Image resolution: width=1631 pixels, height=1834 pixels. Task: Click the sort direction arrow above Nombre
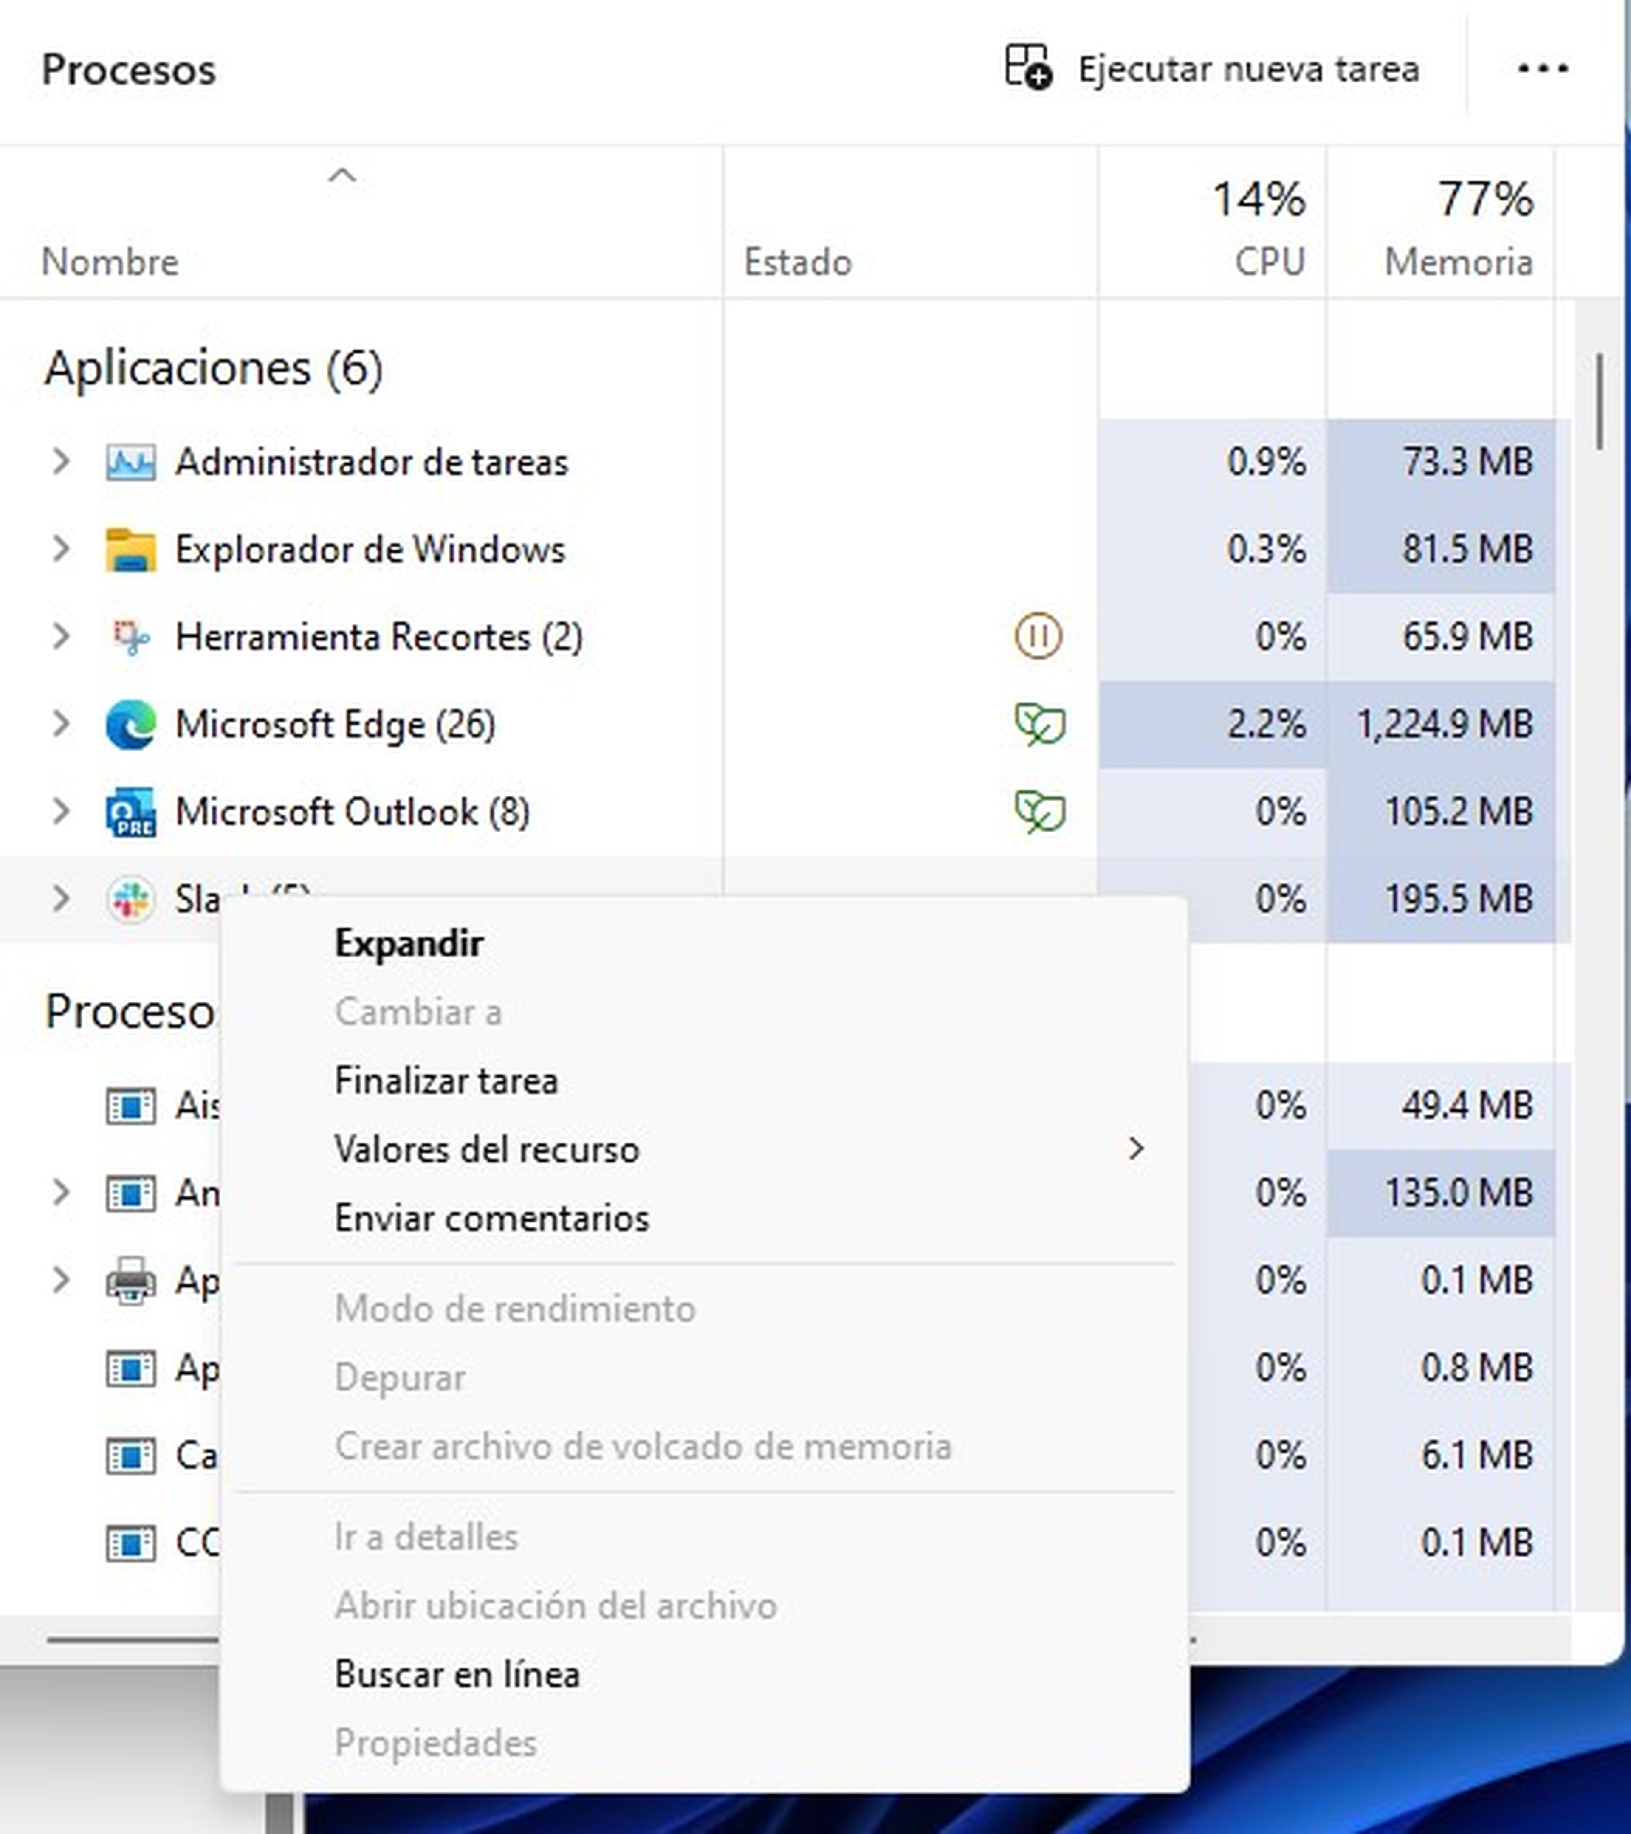[x=342, y=175]
